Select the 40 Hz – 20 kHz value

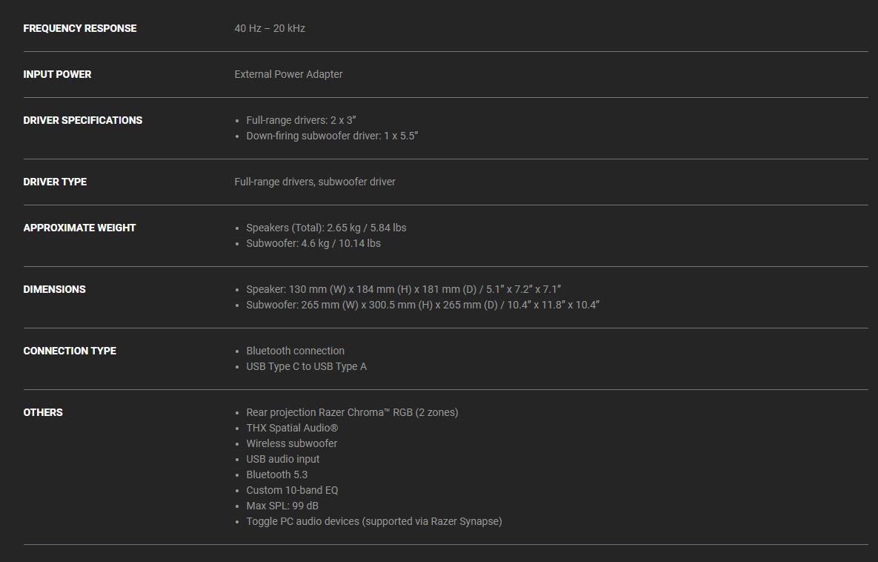point(270,29)
